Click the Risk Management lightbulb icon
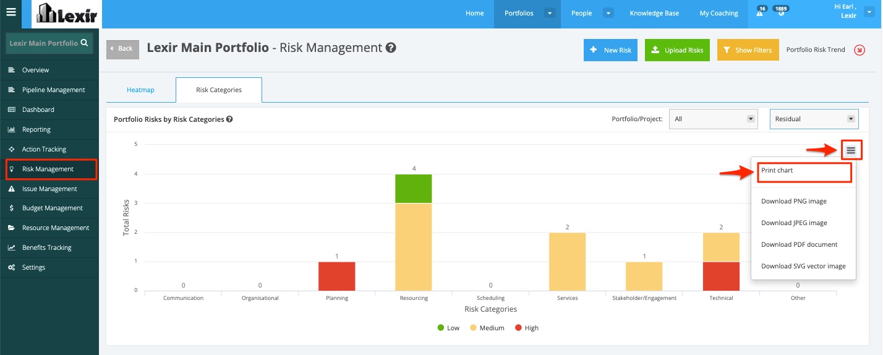The height and width of the screenshot is (355, 883). coord(11,169)
